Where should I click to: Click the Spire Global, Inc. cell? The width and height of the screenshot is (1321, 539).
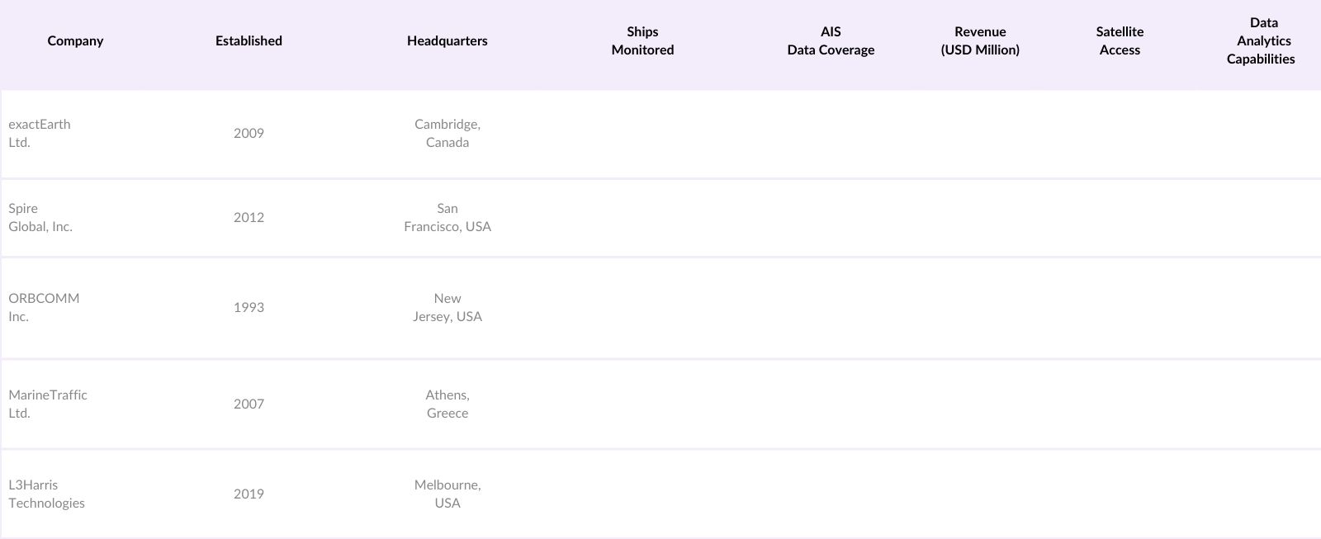click(x=40, y=218)
